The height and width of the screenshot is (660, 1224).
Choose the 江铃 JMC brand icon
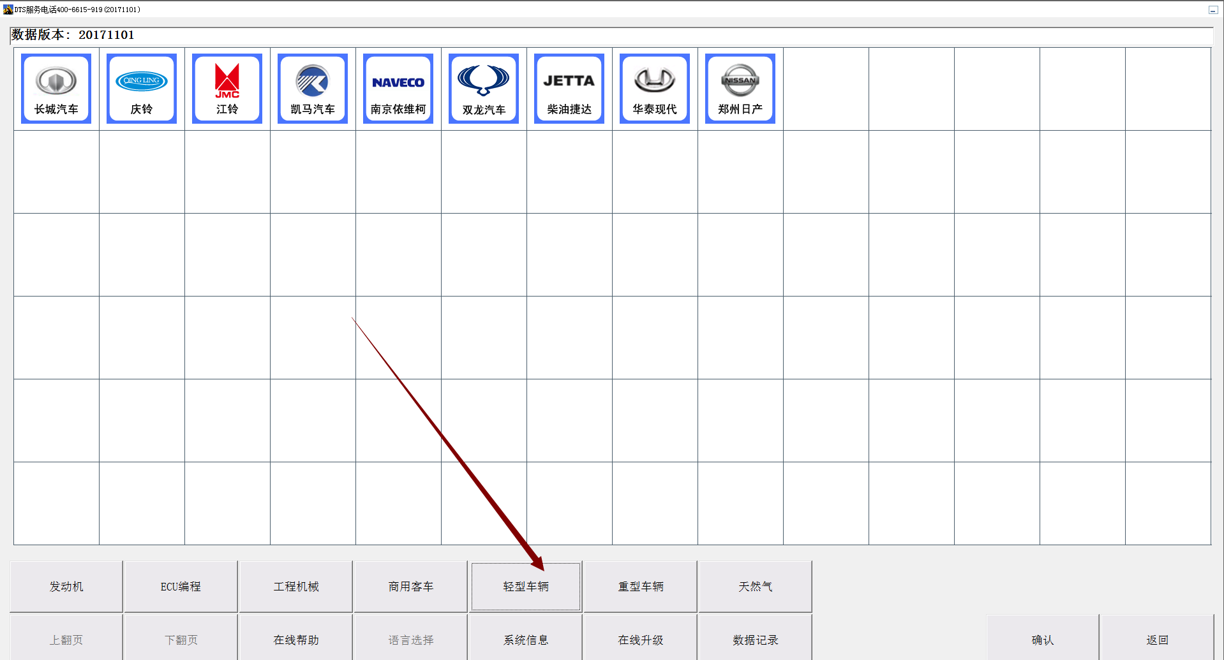227,89
